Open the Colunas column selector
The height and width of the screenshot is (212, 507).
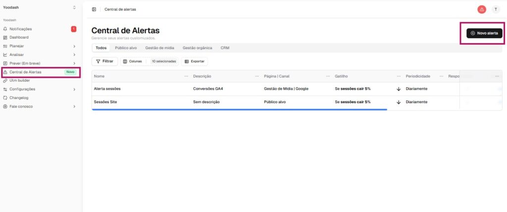coord(132,61)
